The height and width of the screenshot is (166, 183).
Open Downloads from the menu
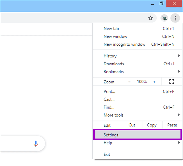138,64
